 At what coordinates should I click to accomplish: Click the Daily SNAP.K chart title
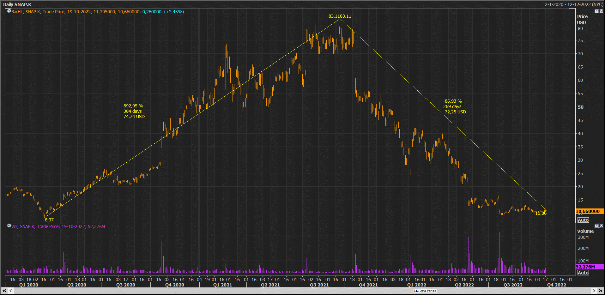pos(17,4)
